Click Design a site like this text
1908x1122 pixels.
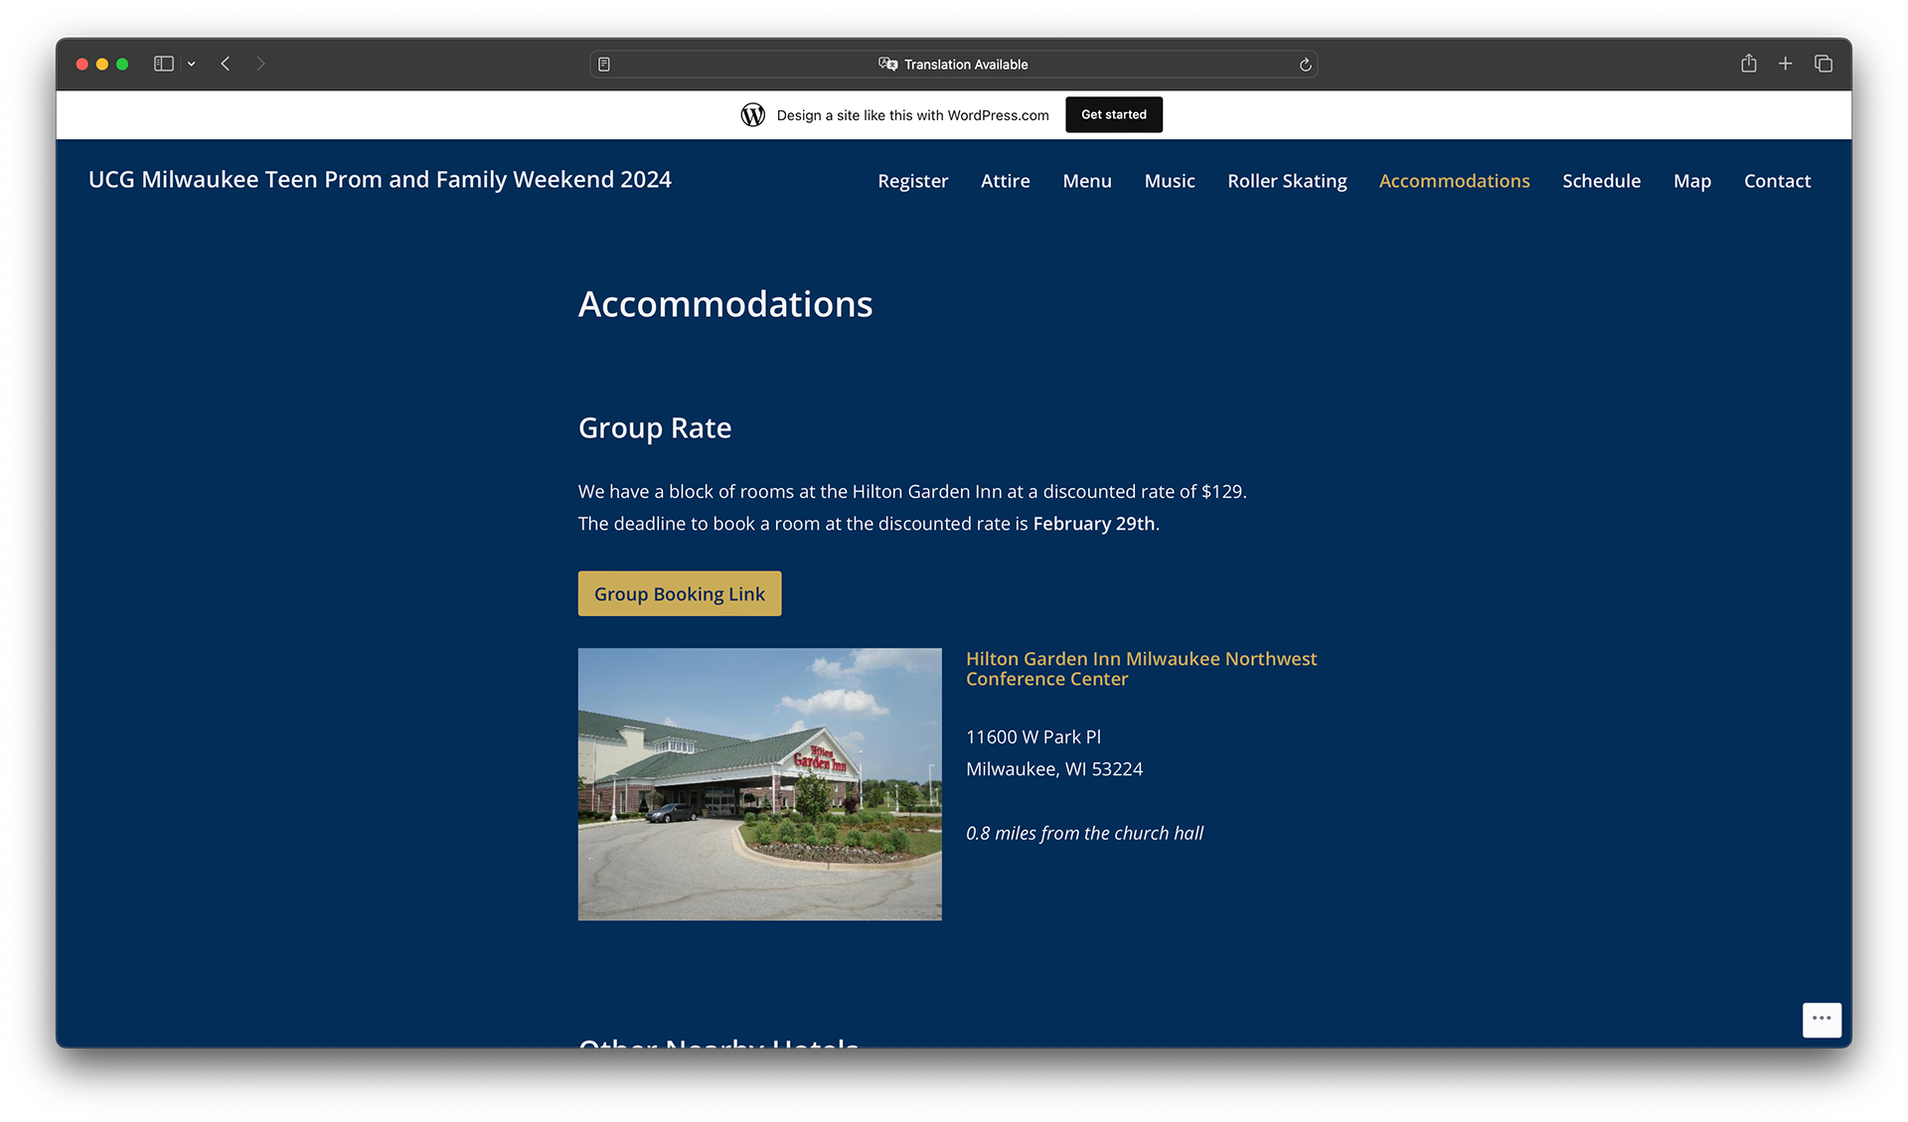912,115
